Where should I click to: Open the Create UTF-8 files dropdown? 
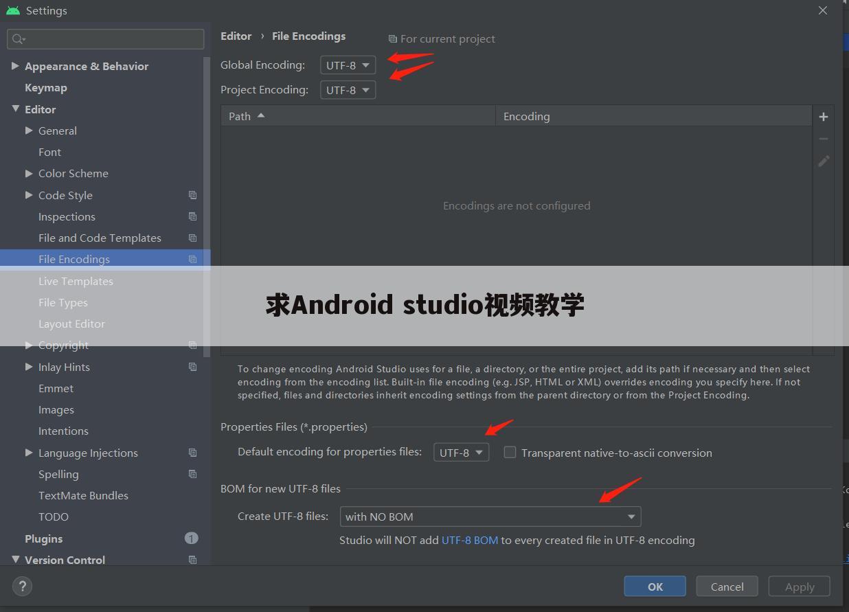point(490,517)
